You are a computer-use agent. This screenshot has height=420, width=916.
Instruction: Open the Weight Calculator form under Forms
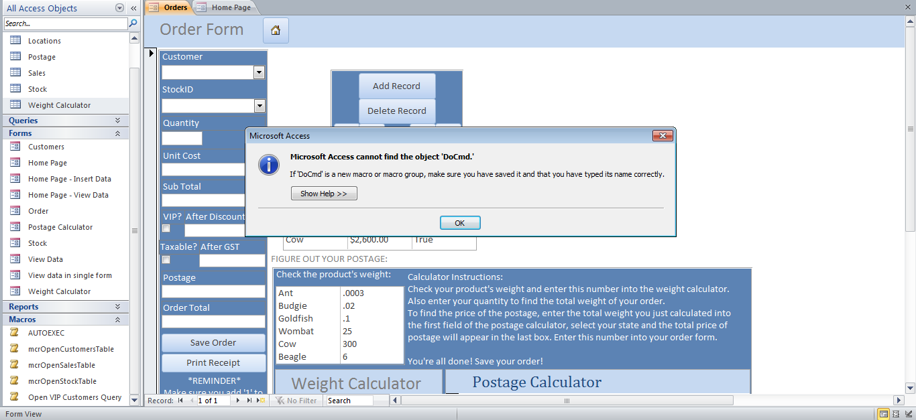click(x=64, y=291)
